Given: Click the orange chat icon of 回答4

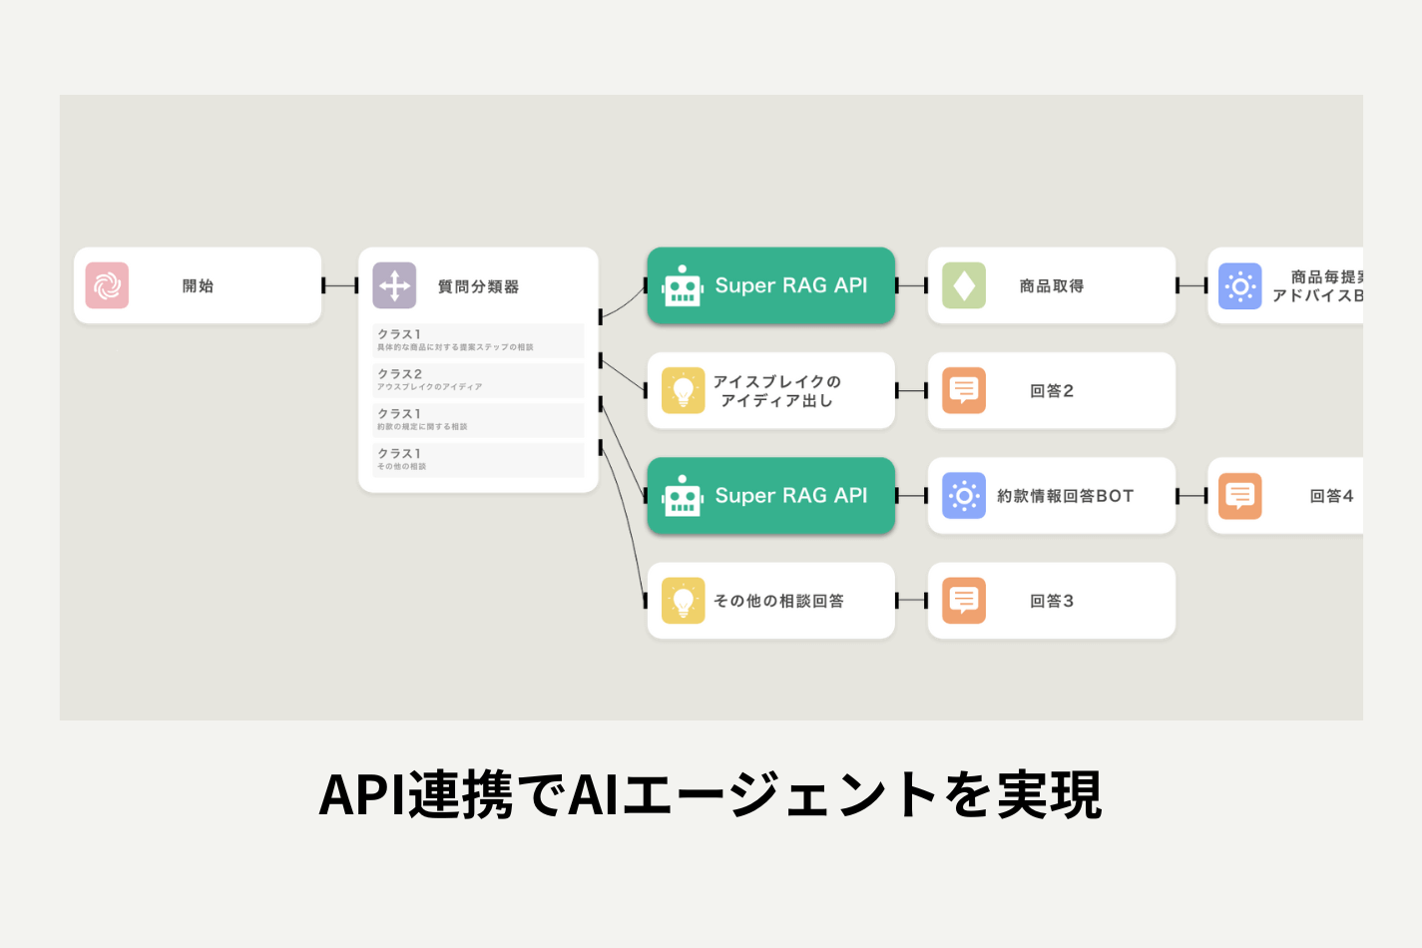Looking at the screenshot, I should [x=1240, y=496].
